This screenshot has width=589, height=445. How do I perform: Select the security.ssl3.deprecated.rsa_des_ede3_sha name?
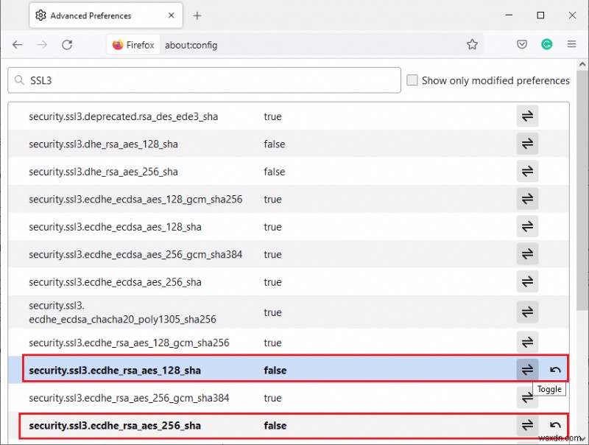coord(123,116)
